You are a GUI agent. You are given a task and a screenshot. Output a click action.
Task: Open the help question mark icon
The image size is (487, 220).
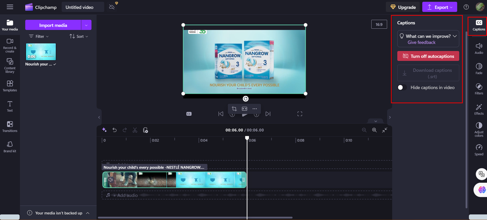pos(466,7)
